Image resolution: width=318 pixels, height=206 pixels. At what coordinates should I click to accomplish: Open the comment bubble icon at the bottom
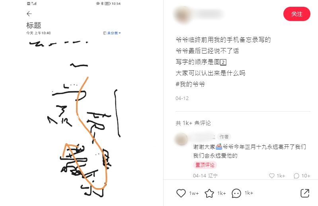(236, 193)
